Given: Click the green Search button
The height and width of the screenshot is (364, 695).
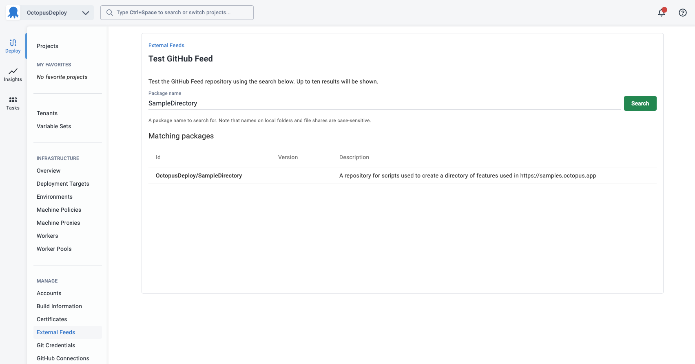Looking at the screenshot, I should pyautogui.click(x=640, y=103).
